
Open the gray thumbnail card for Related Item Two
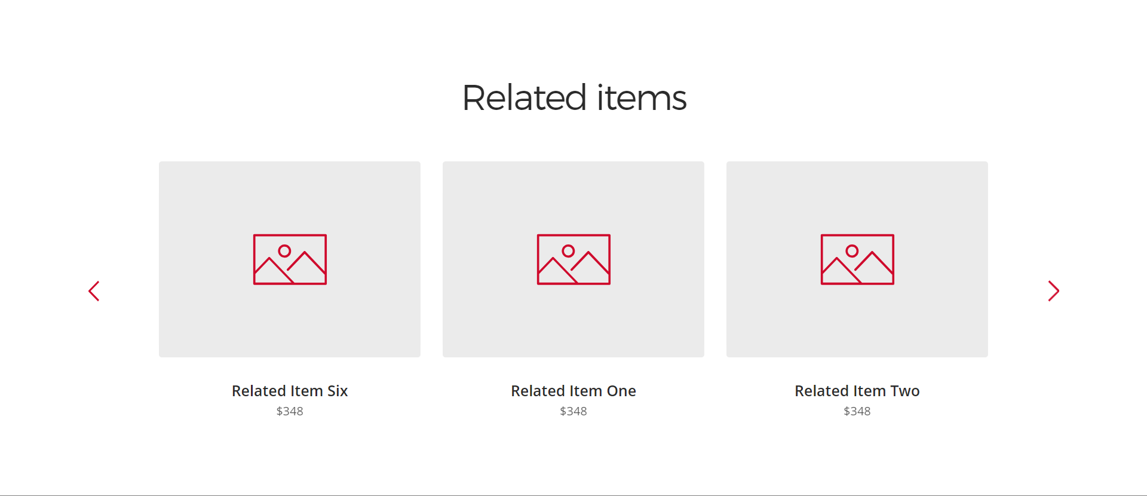[857, 259]
